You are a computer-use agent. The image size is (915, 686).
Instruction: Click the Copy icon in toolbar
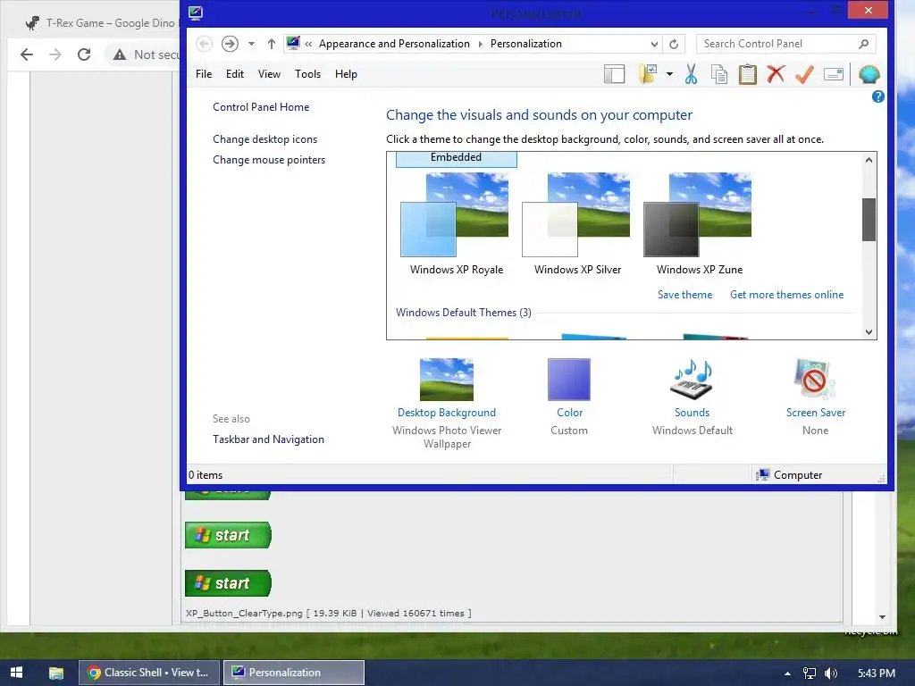click(x=719, y=74)
